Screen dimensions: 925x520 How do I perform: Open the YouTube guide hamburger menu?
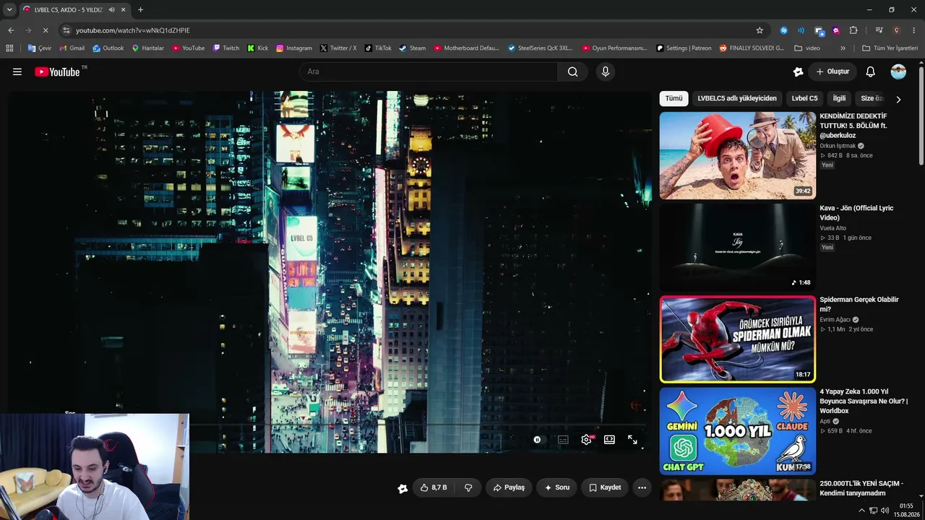point(17,71)
